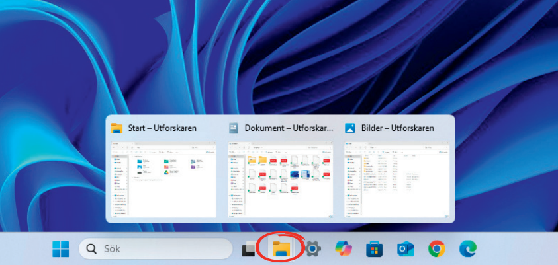Click the "Start – Utforskaren" title text
The image size is (558, 265).
pyautogui.click(x=162, y=128)
